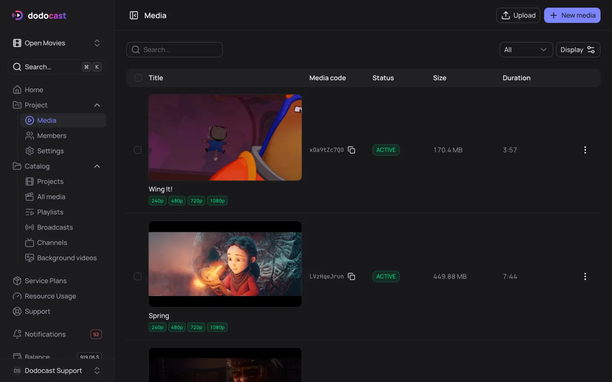The image size is (612, 382).
Task: Click the Duration column header
Action: coord(516,78)
